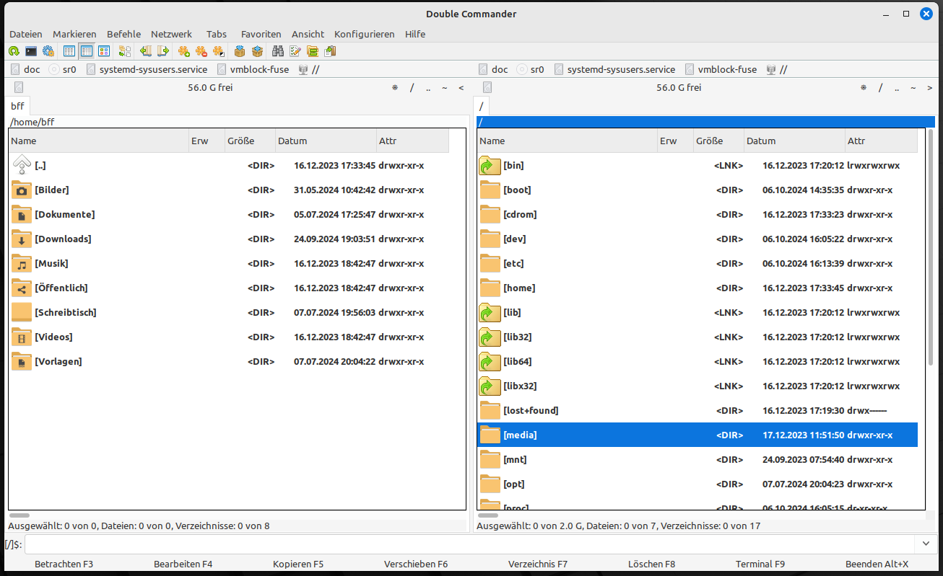Open the Hilfe menu
This screenshot has height=576, width=943.
[415, 34]
